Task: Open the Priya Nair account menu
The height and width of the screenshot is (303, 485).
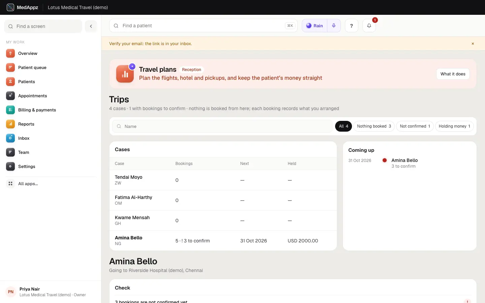Action: (x=51, y=292)
